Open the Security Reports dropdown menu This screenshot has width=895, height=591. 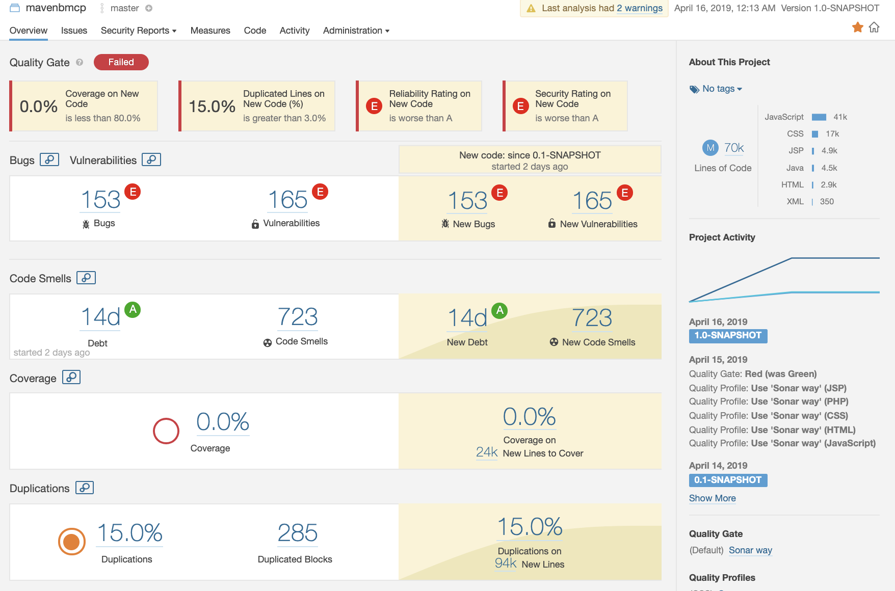pos(139,31)
